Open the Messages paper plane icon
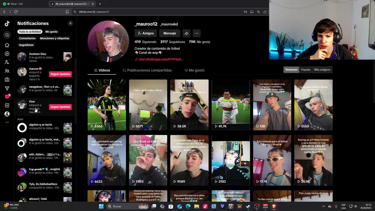Image resolution: width=375 pixels, height=211 pixels. pos(7,88)
